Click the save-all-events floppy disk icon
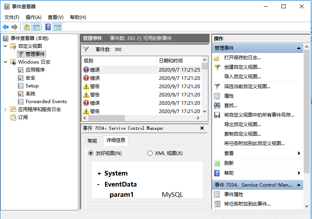 click(217, 115)
